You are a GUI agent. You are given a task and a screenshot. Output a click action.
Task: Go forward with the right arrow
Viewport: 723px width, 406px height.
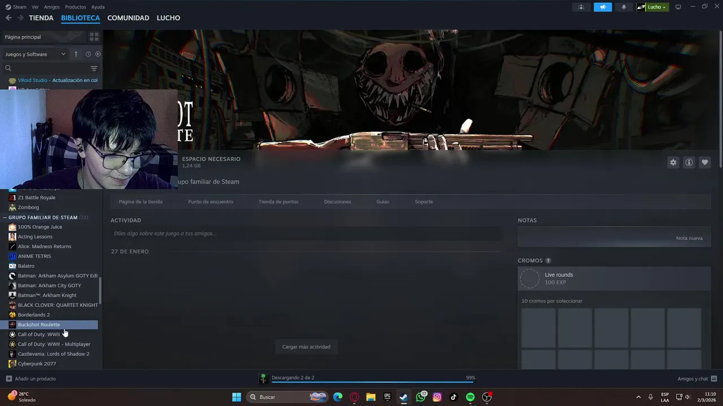[x=20, y=18]
